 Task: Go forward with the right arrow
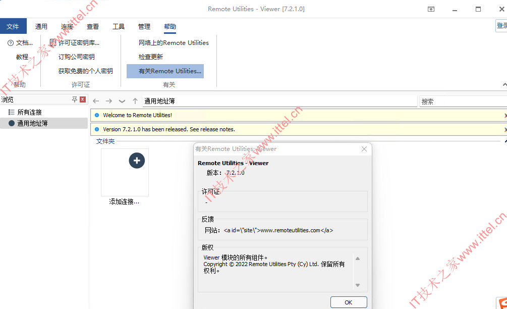click(x=109, y=101)
